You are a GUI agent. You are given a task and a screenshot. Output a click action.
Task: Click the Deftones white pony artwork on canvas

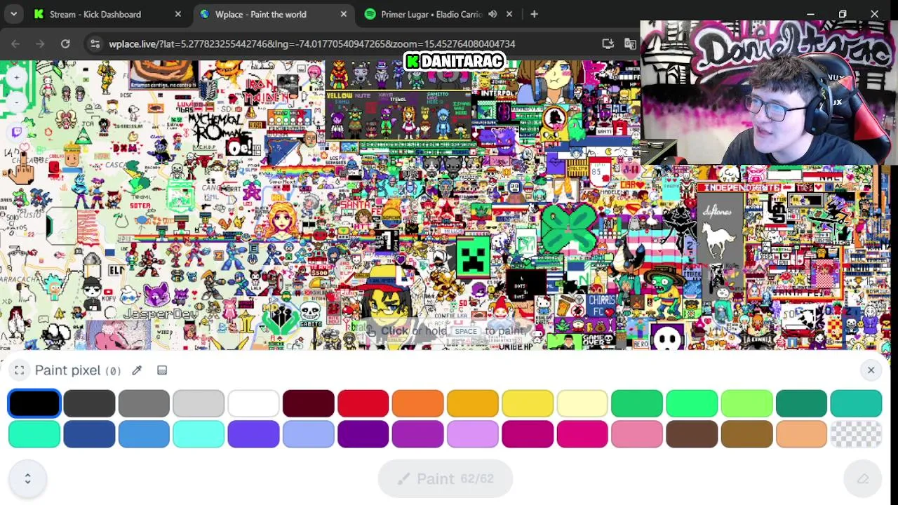(x=718, y=233)
